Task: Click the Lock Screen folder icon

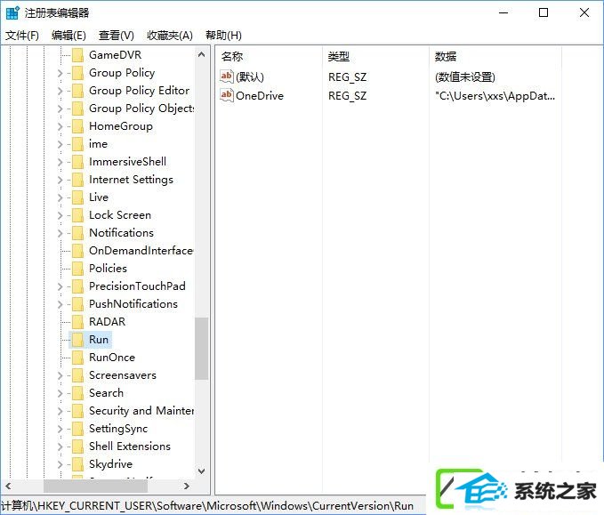Action: coord(77,215)
